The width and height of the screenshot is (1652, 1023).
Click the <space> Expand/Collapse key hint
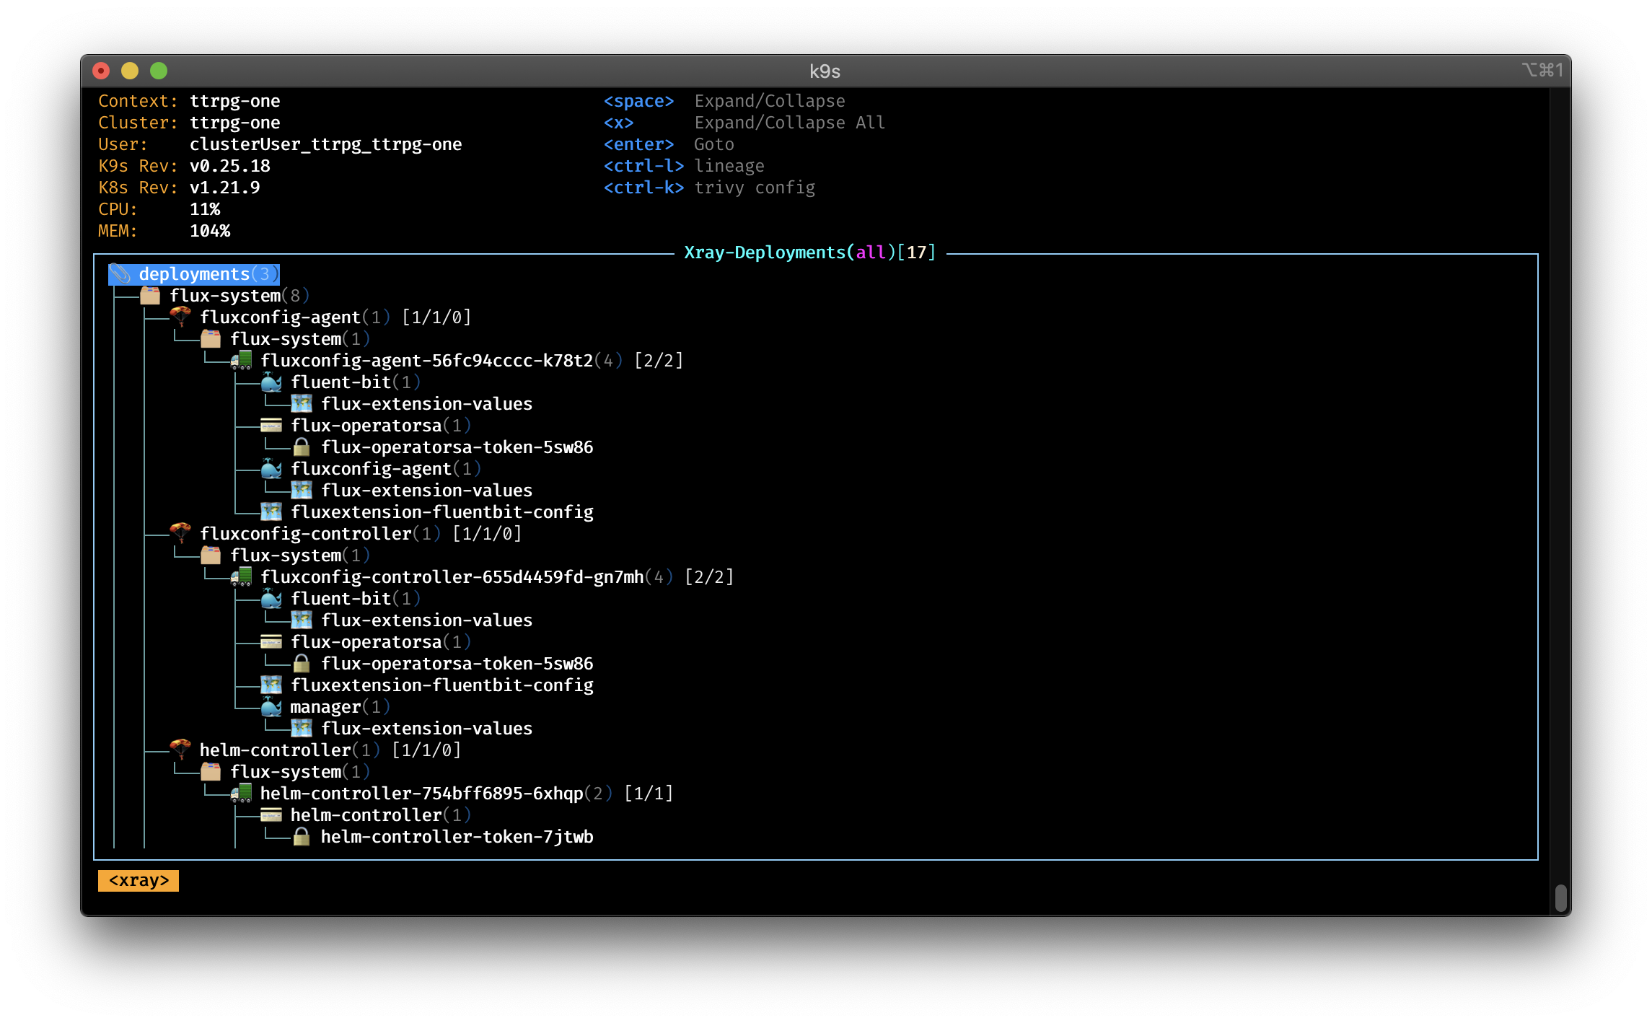pos(724,101)
